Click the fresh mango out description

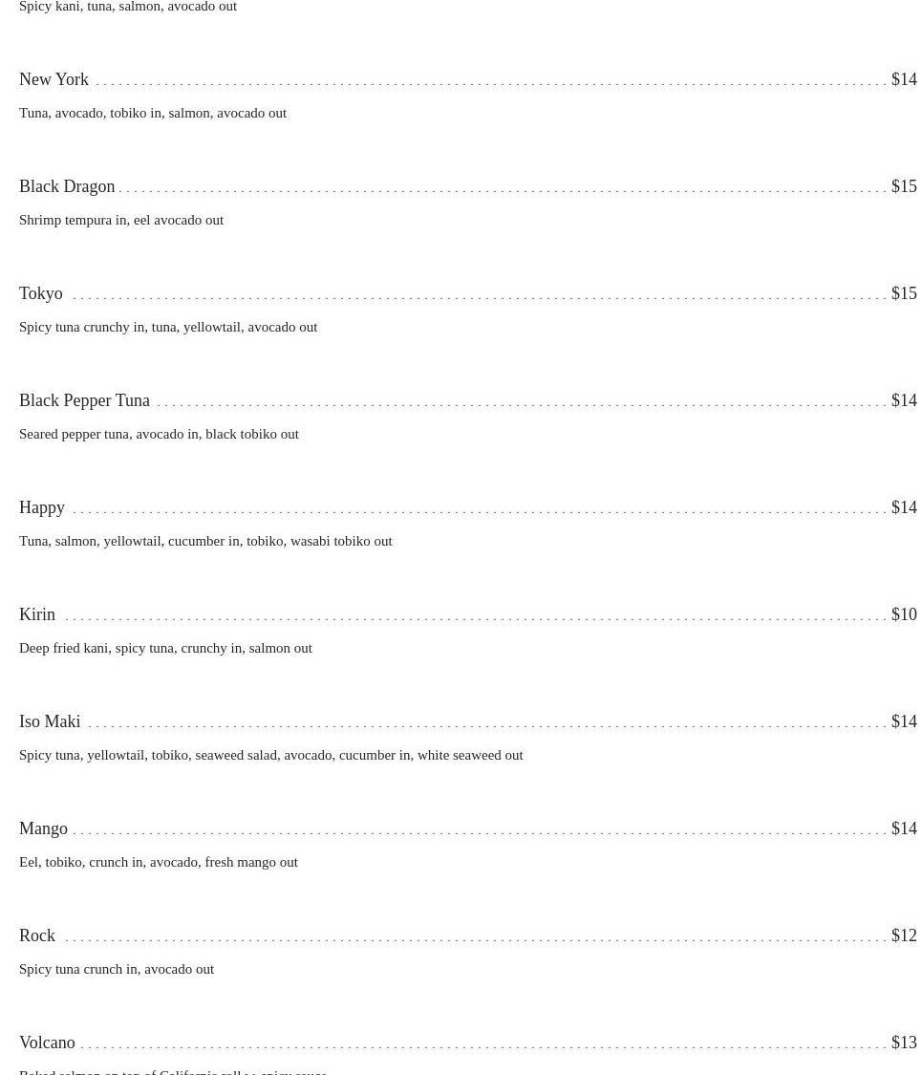pos(159,862)
